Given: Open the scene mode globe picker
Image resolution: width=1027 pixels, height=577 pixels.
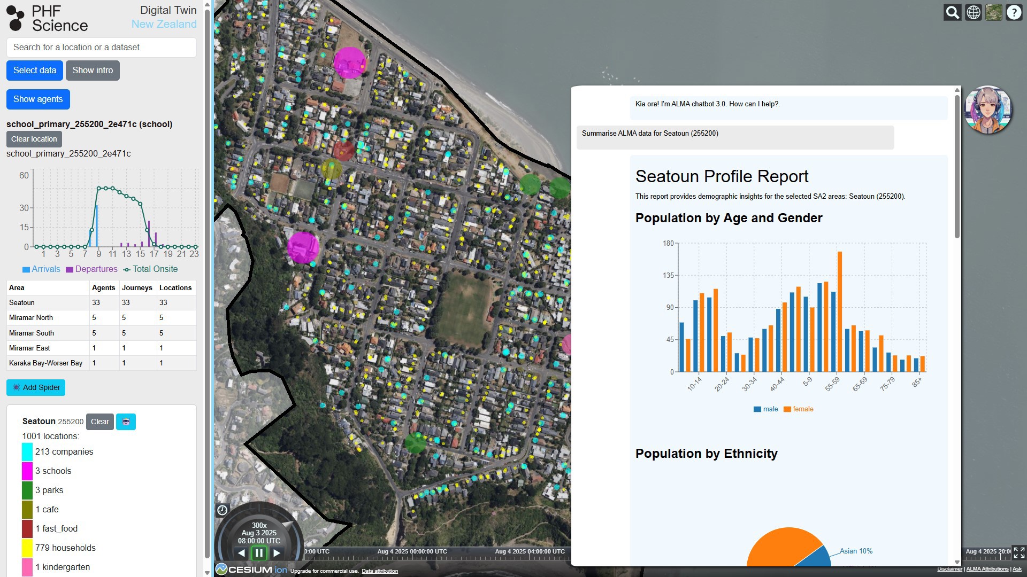Looking at the screenshot, I should pos(973,12).
